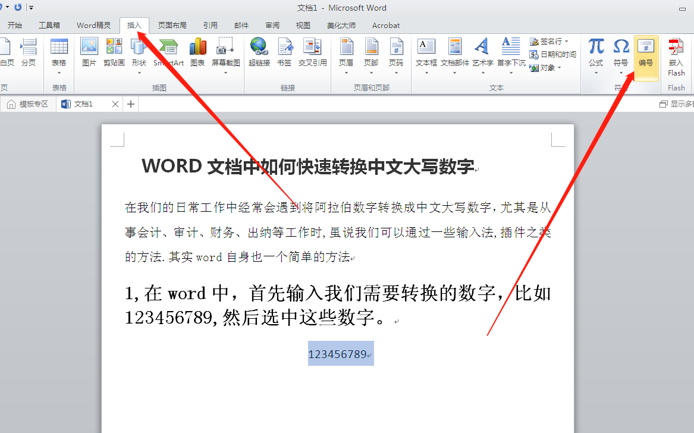
Task: Open the 视图 view tab
Action: pos(303,25)
